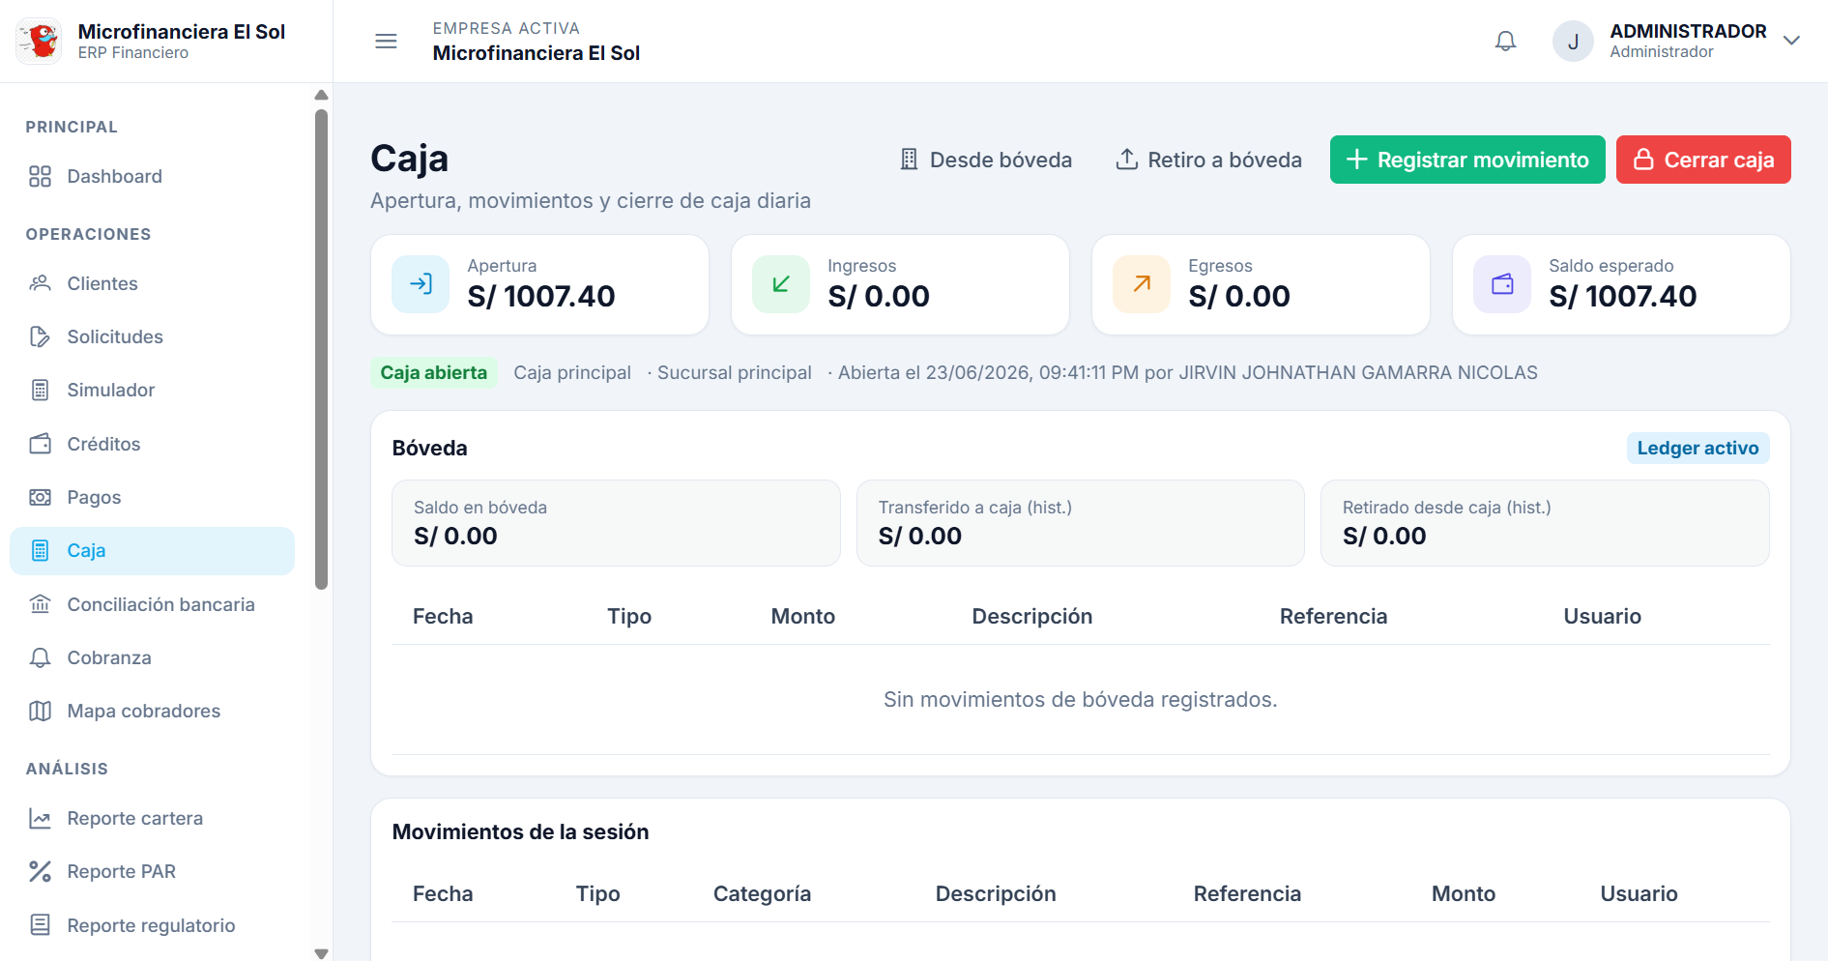Click the Reporte regulatorio document icon

point(40,925)
